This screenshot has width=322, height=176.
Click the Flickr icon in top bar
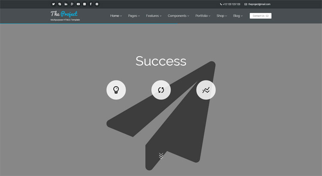click(85, 4)
